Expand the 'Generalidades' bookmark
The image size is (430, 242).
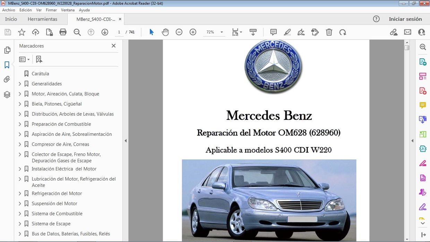[20, 84]
